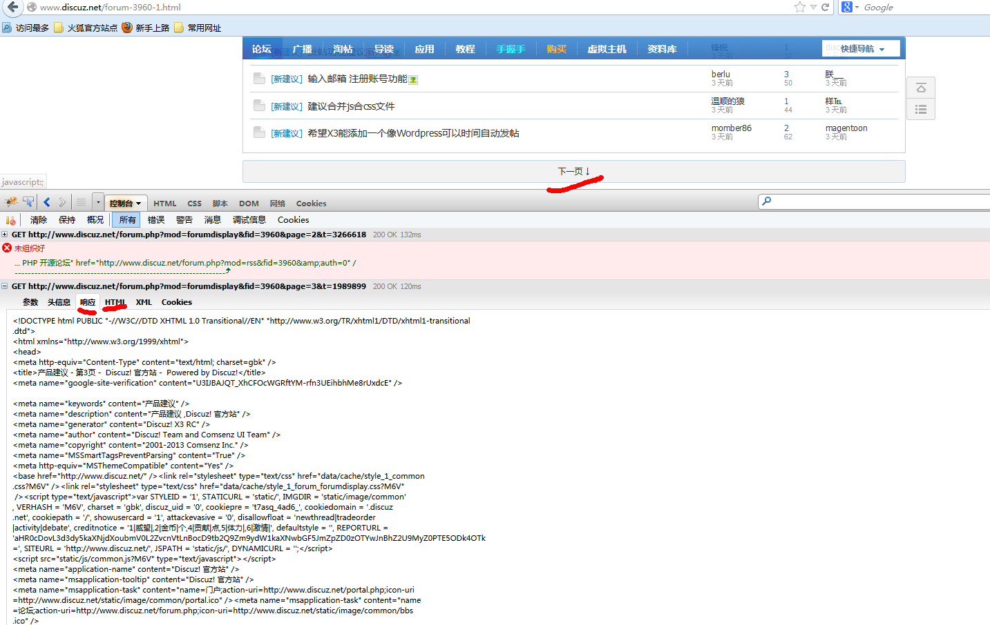Click [新建议] tag on the js合css row
This screenshot has width=990, height=625.
tap(287, 106)
